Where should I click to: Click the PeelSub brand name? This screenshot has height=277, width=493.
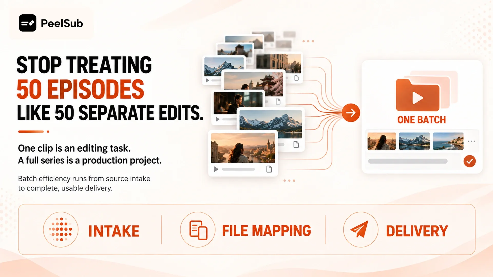62,23
